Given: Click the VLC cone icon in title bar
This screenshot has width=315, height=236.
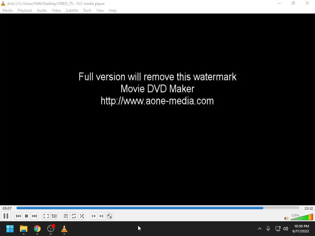Looking at the screenshot, I should pyautogui.click(x=3, y=3).
